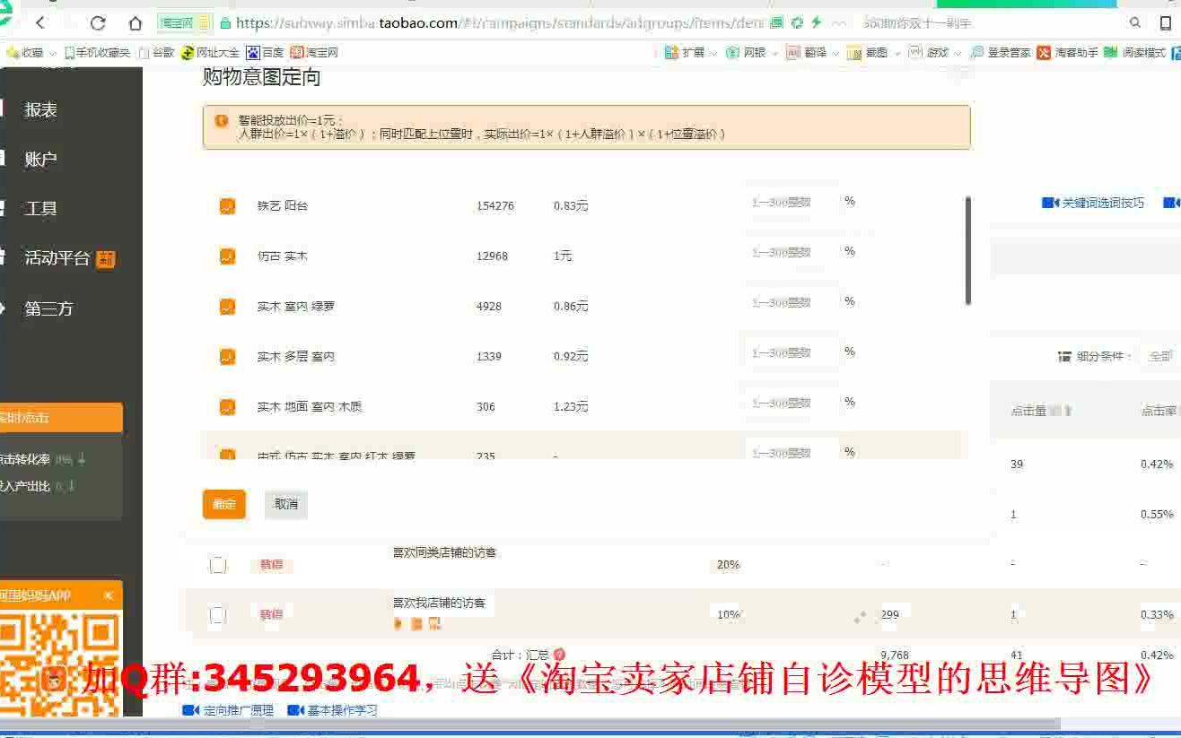Viewport: 1181px width, 738px height.
Task: Click the premium field for 实木 多层 室内
Action: 792,353
